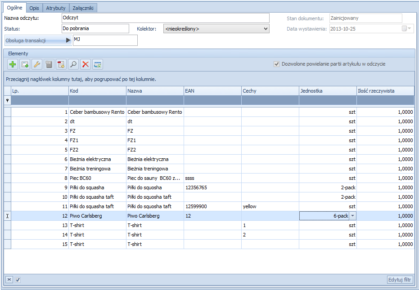Select the Piec BC60 code cell

[97, 178]
